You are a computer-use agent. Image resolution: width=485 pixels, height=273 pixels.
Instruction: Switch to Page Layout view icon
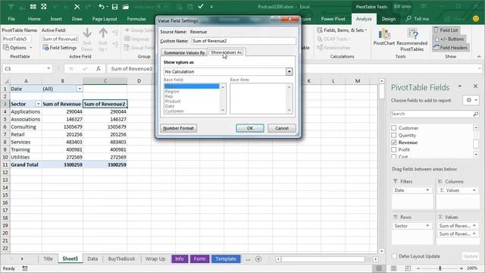(393, 268)
